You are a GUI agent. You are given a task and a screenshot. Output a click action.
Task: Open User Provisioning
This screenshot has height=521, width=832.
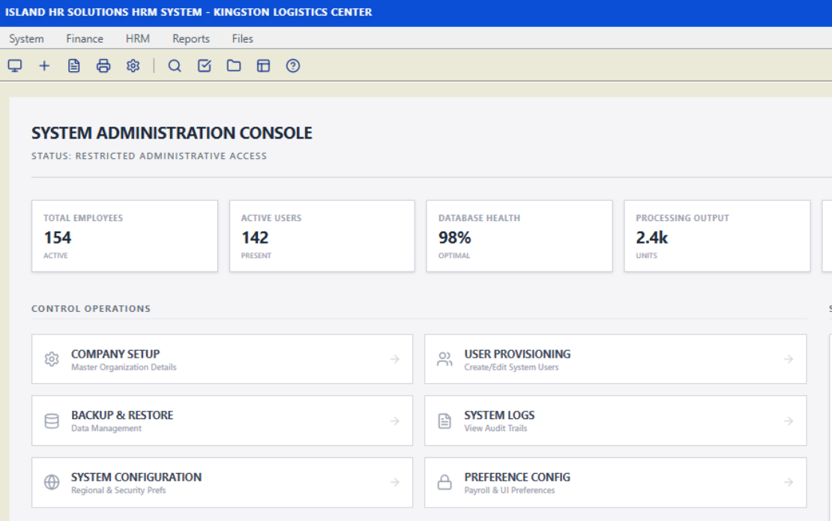coord(615,359)
